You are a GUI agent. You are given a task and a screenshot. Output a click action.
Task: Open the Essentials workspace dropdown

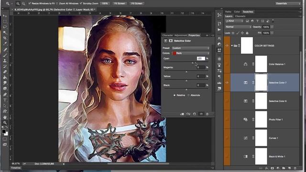tap(288, 3)
